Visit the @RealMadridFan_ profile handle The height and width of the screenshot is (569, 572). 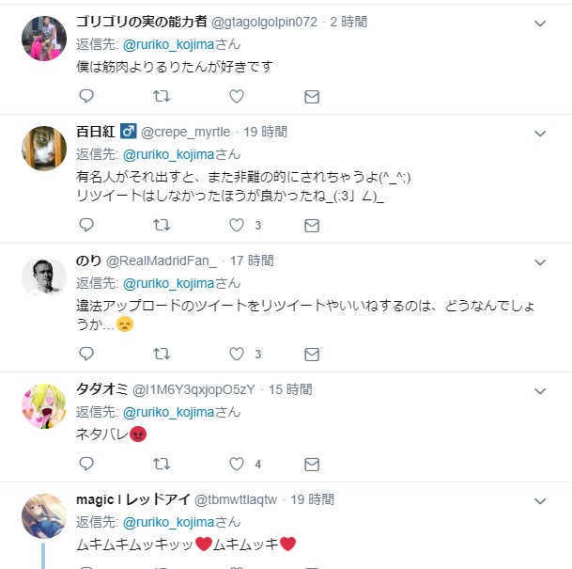162,261
